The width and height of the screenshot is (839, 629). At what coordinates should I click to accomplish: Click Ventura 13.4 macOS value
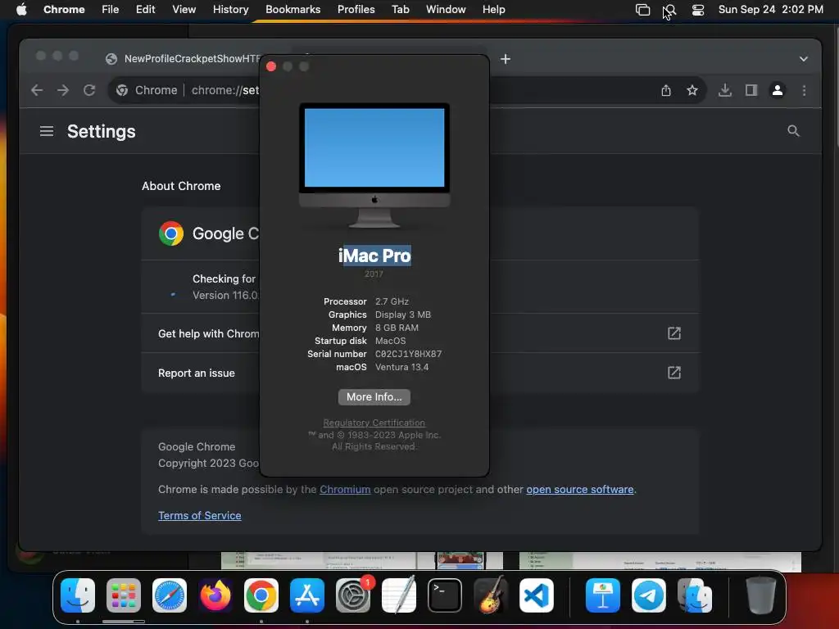401,367
